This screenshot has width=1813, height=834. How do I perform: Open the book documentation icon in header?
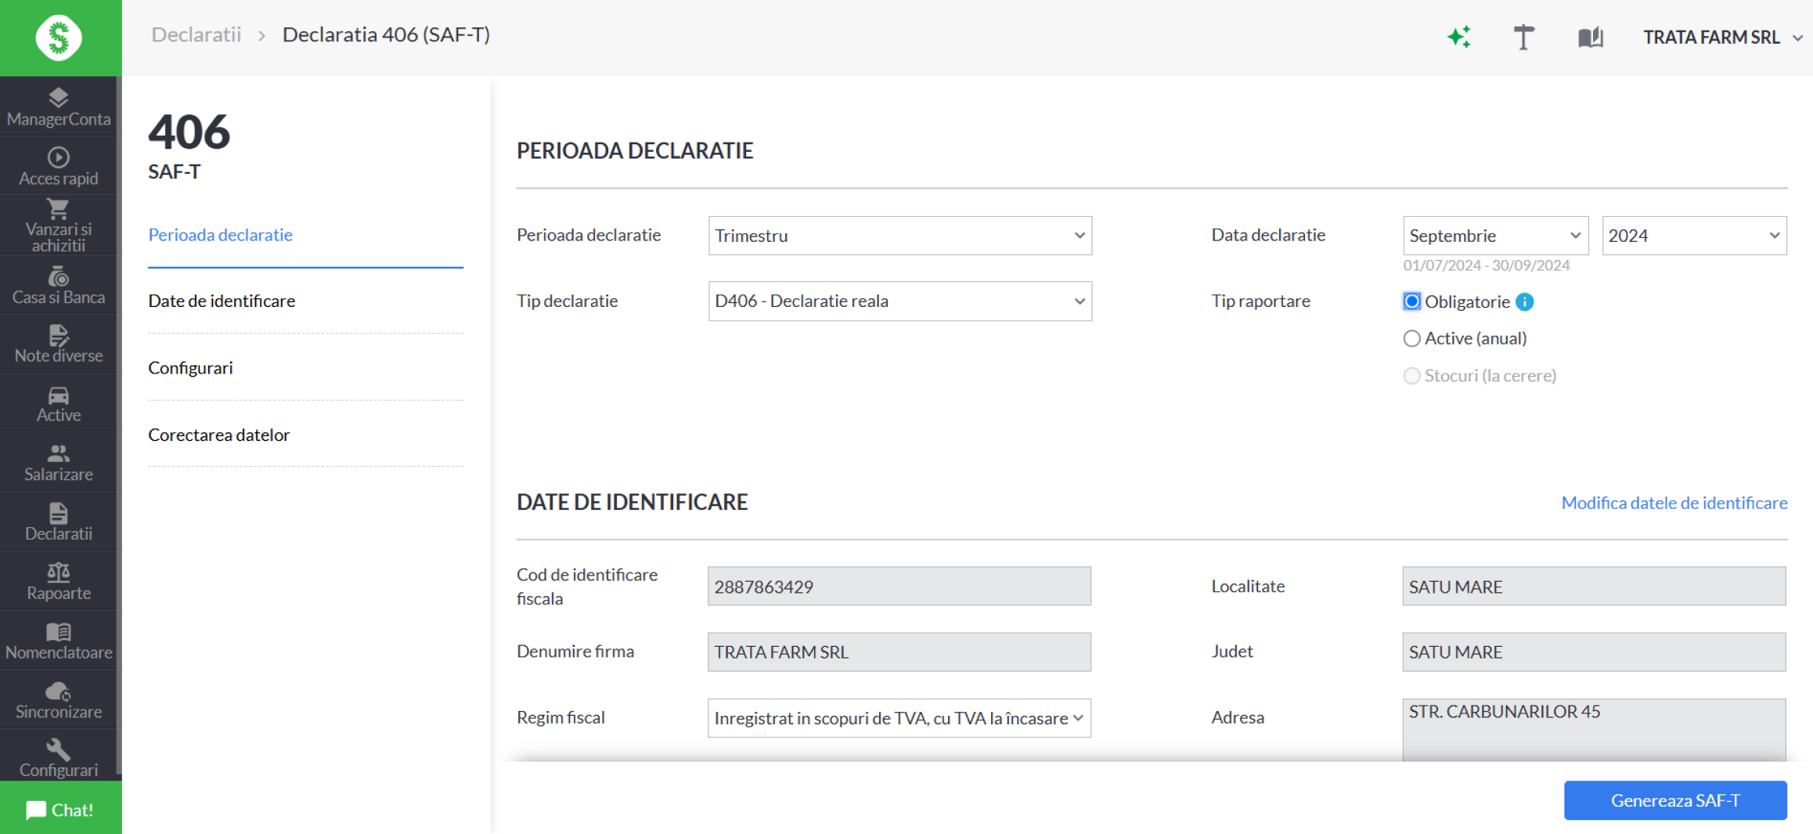1591,37
